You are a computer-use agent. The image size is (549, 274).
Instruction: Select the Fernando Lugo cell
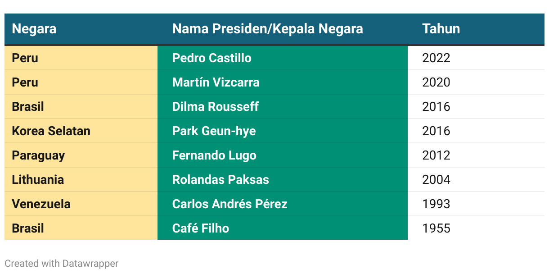pyautogui.click(x=283, y=155)
